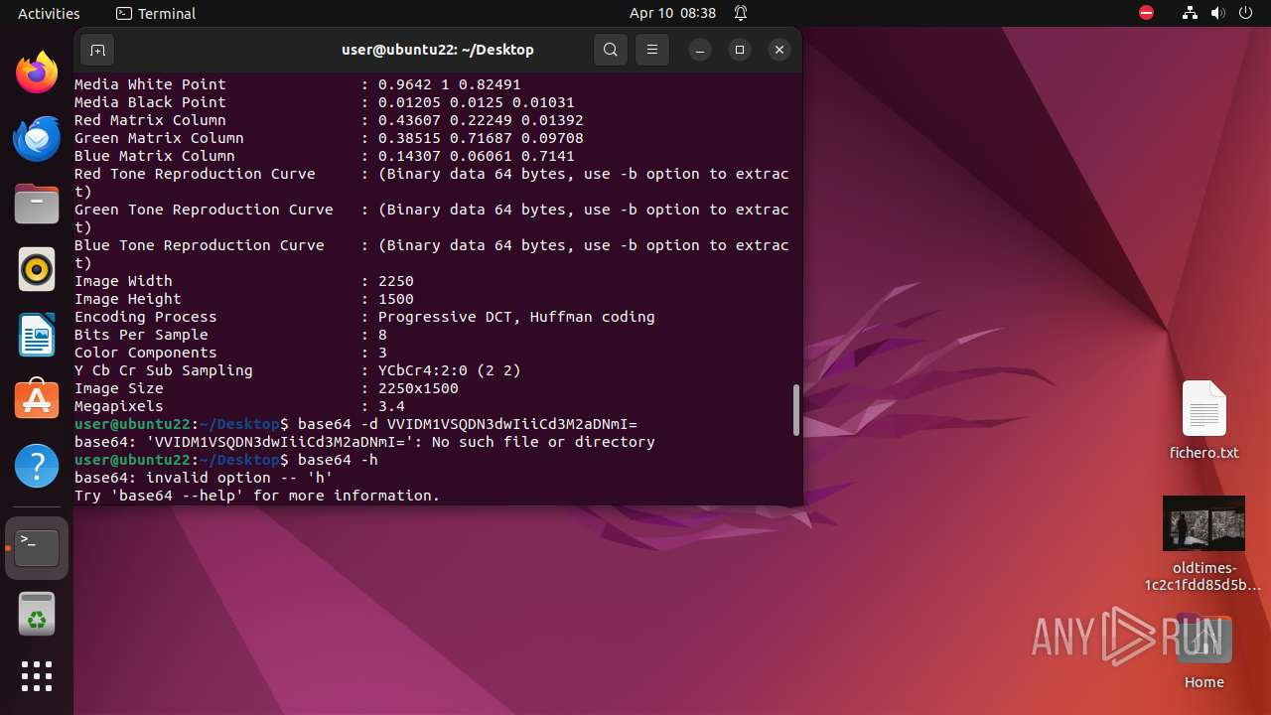The width and height of the screenshot is (1271, 715).
Task: Show the applications grid
Action: 37,676
